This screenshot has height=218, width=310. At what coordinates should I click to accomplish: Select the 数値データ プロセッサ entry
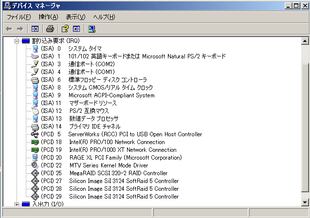click(94, 119)
